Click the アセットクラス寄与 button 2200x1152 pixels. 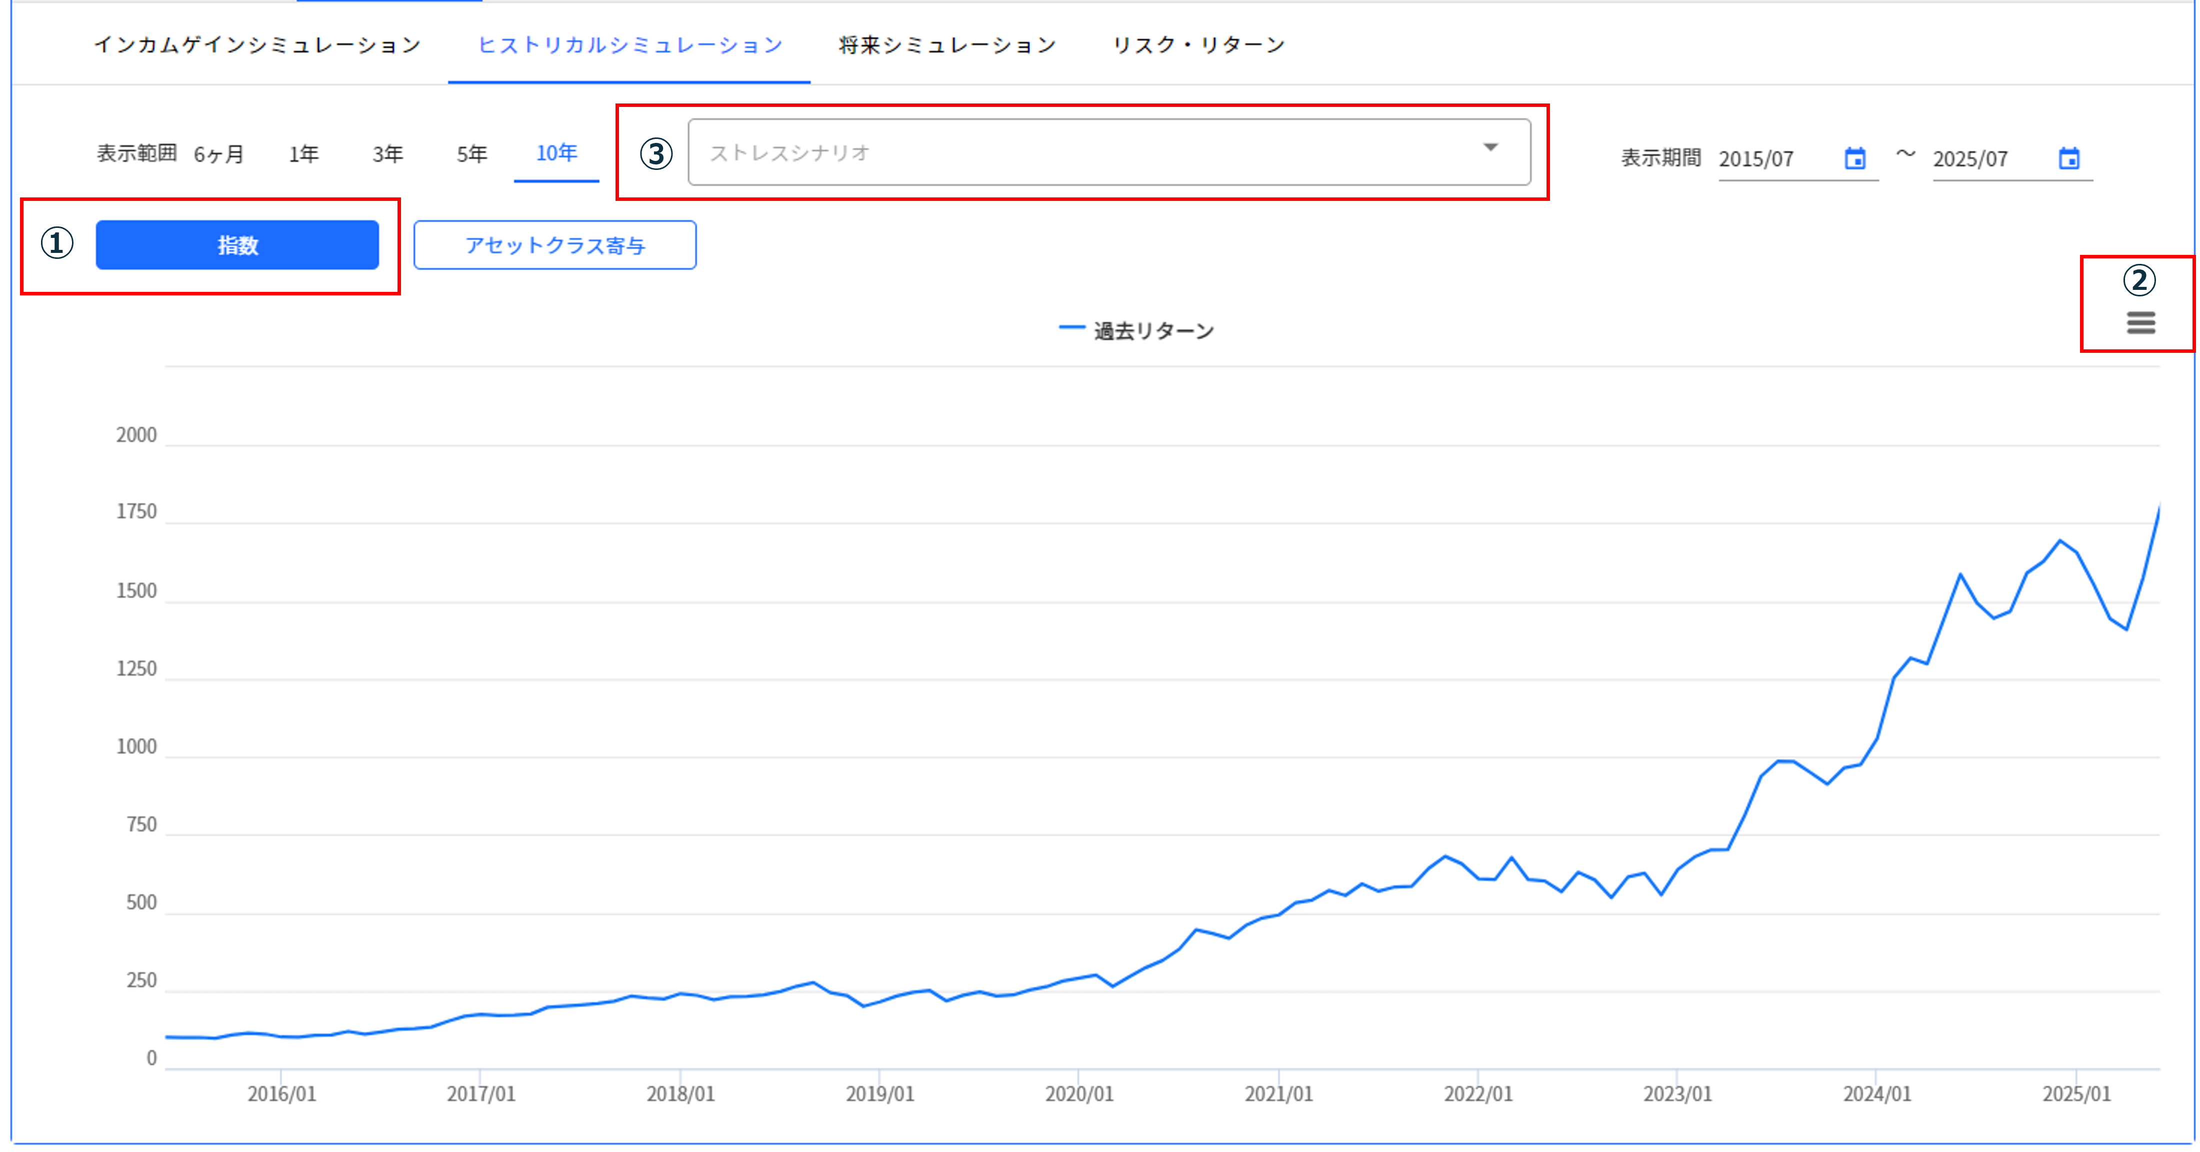click(x=555, y=245)
